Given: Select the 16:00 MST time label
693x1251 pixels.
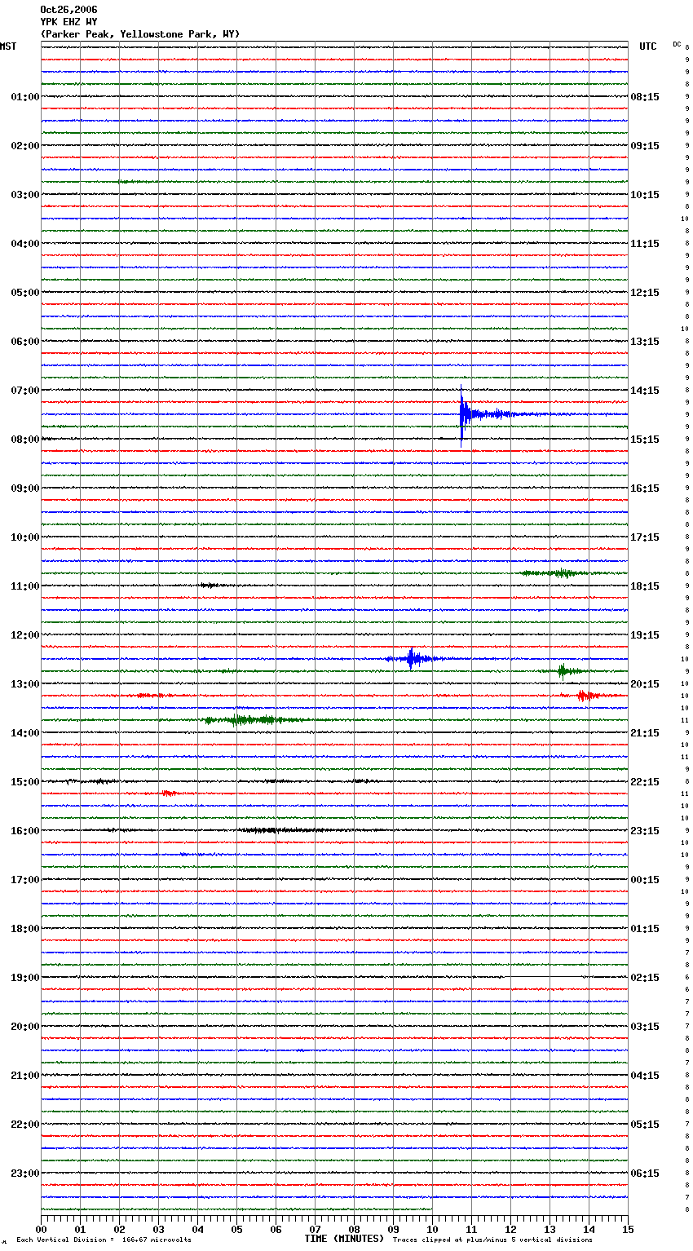Looking at the screenshot, I should [25, 831].
